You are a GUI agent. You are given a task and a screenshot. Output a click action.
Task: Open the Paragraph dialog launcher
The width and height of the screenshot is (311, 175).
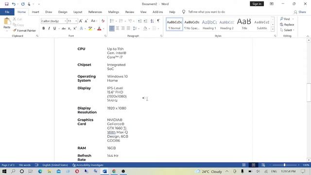161,36
